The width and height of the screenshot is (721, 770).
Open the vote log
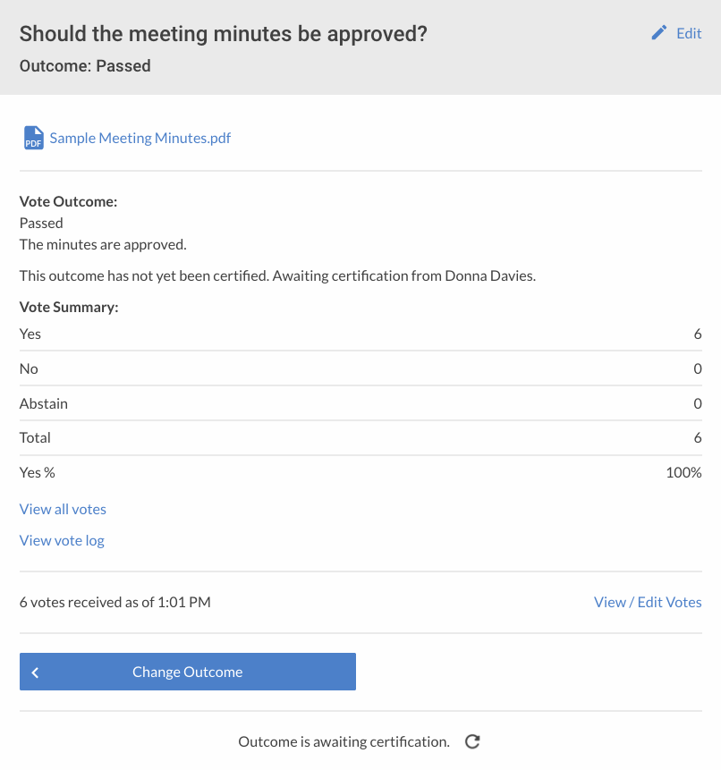coord(61,540)
